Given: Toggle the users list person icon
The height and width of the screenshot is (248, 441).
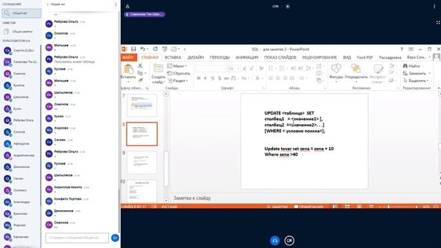Looking at the screenshot, I should point(127,6).
